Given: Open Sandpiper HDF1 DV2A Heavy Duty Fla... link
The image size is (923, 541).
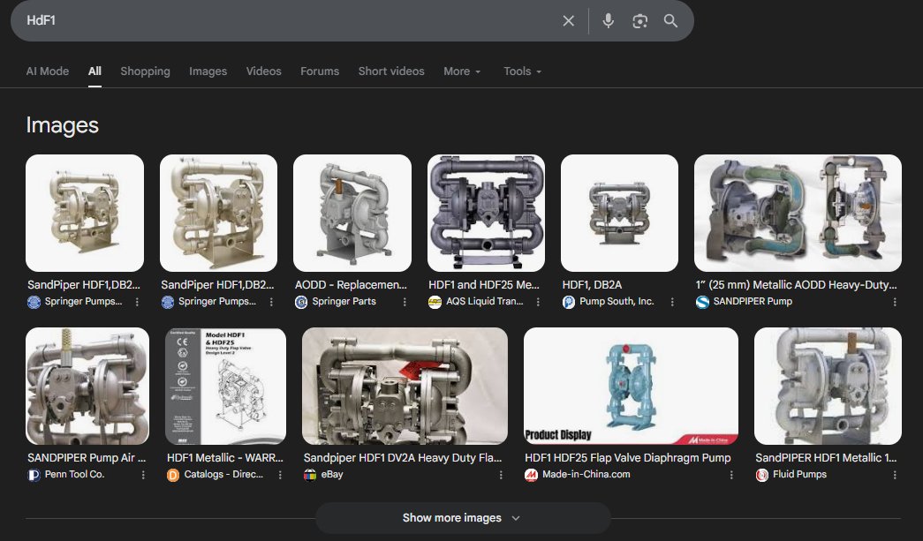Looking at the screenshot, I should (x=403, y=457).
